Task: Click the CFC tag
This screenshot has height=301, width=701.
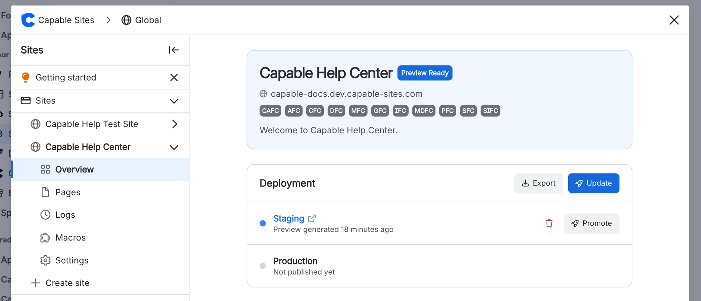Action: coord(315,111)
